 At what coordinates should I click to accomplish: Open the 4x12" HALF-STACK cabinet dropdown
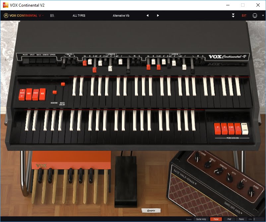(x=185, y=177)
